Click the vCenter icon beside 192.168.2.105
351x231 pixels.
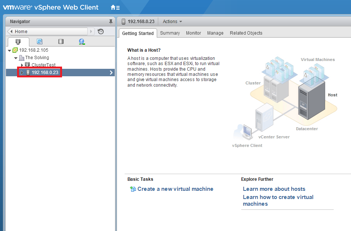15,50
